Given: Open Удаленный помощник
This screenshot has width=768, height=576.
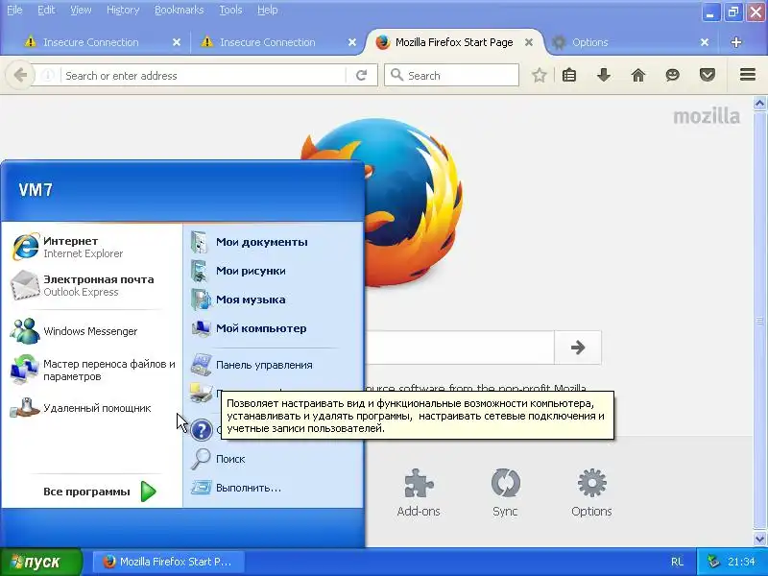Looking at the screenshot, I should tap(93, 408).
